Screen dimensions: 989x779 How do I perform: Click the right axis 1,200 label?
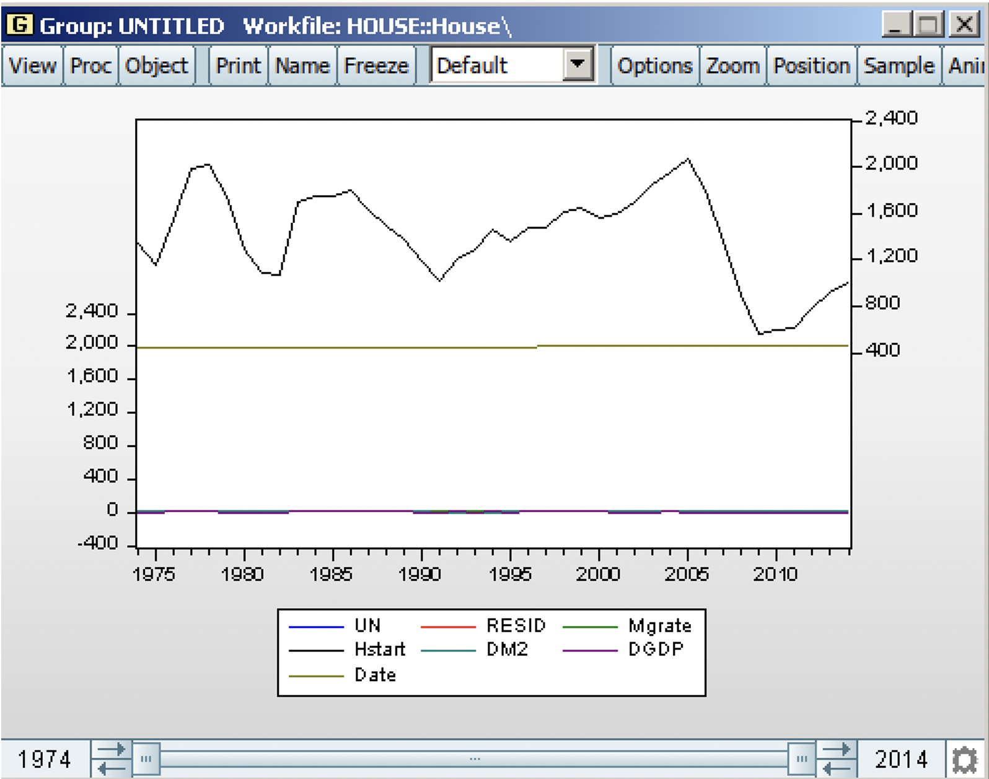[x=891, y=256]
